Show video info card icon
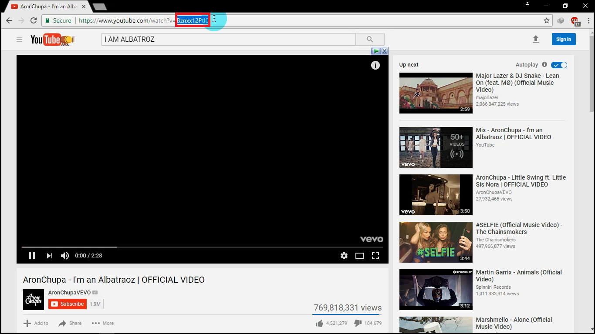The height and width of the screenshot is (334, 595). (375, 65)
